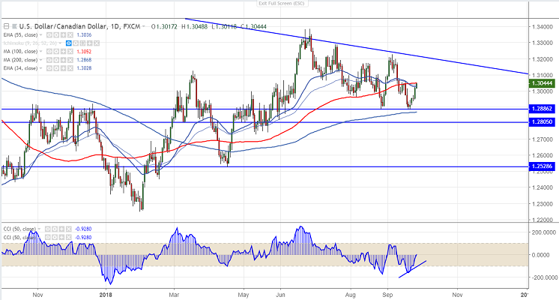Select the horizontal line price label 1.28862
The height and width of the screenshot is (300, 559).
click(542, 109)
